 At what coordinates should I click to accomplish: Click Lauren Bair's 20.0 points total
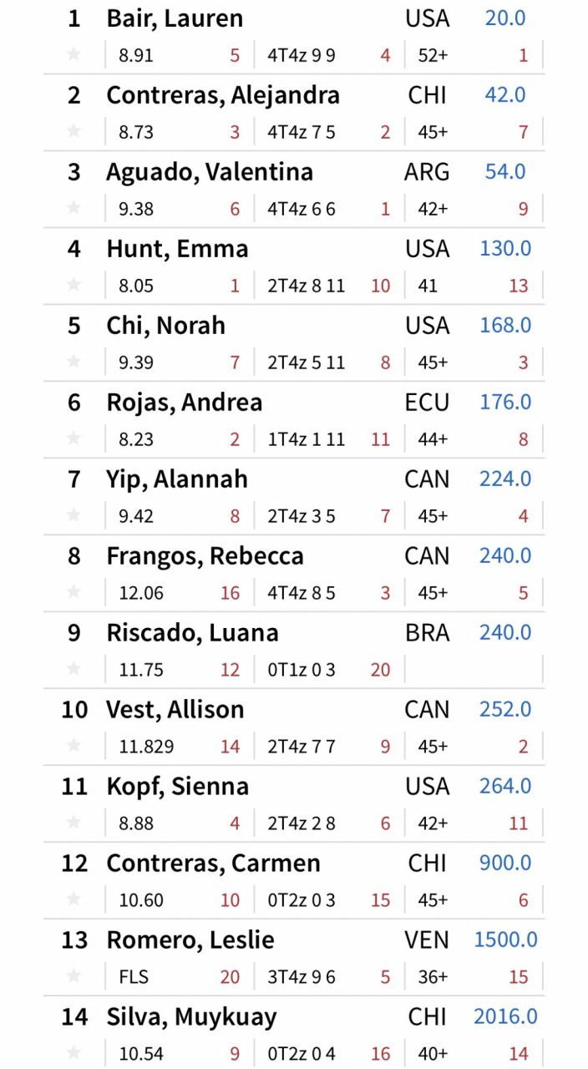(505, 18)
